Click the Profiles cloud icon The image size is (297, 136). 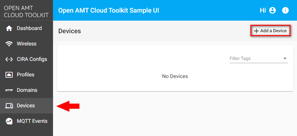(9, 75)
